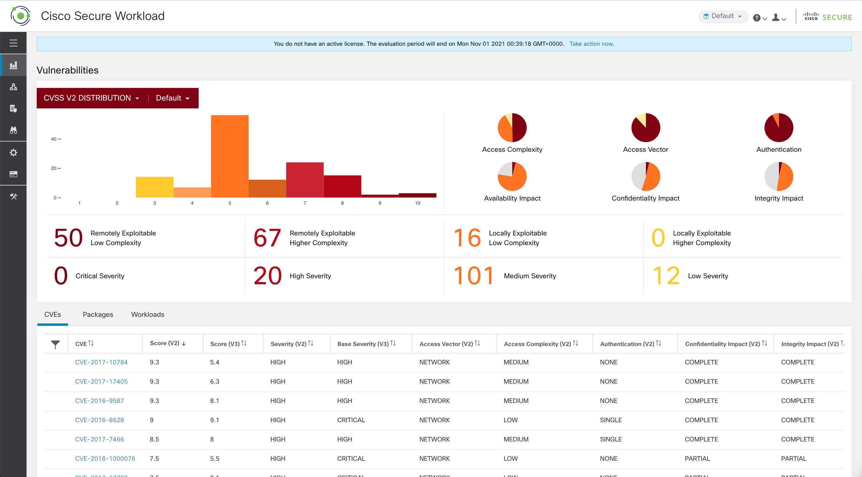Open the dashboard bar chart sidebar icon
Viewport: 862px width, 477px height.
[x=13, y=65]
